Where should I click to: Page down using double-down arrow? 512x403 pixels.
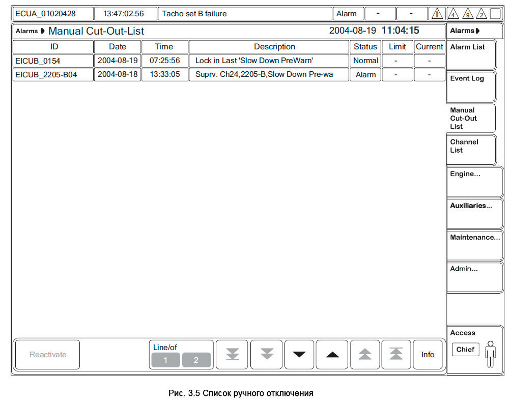[x=267, y=354]
